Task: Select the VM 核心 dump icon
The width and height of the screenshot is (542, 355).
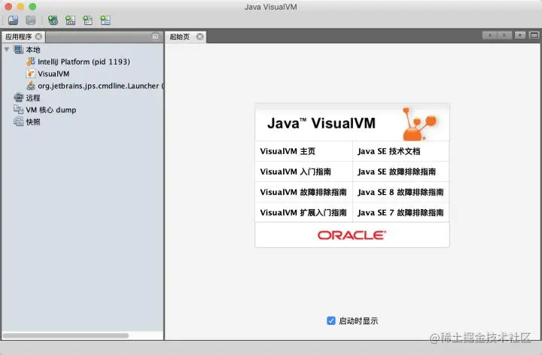Action: tap(18, 110)
